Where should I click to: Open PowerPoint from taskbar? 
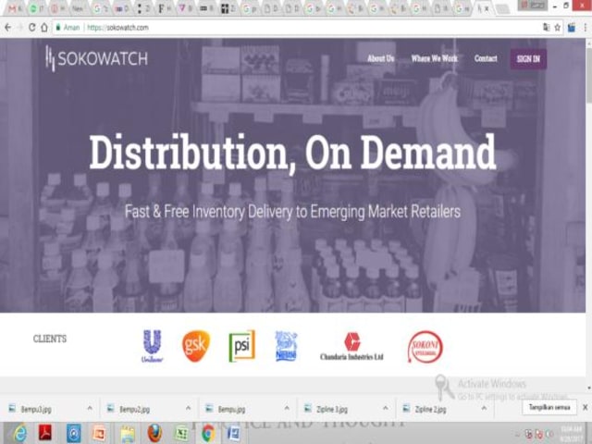pos(100,433)
